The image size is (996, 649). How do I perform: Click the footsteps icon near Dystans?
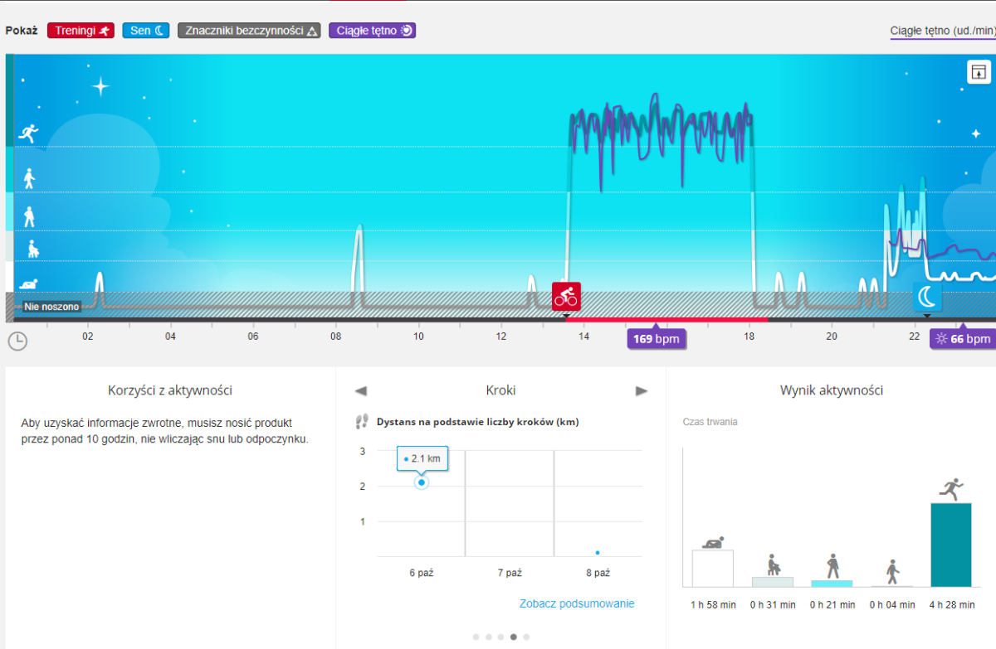point(361,422)
